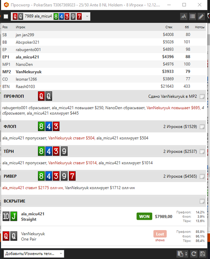
Task: Click the copy hand icon at the bottom
Action: (180, 253)
